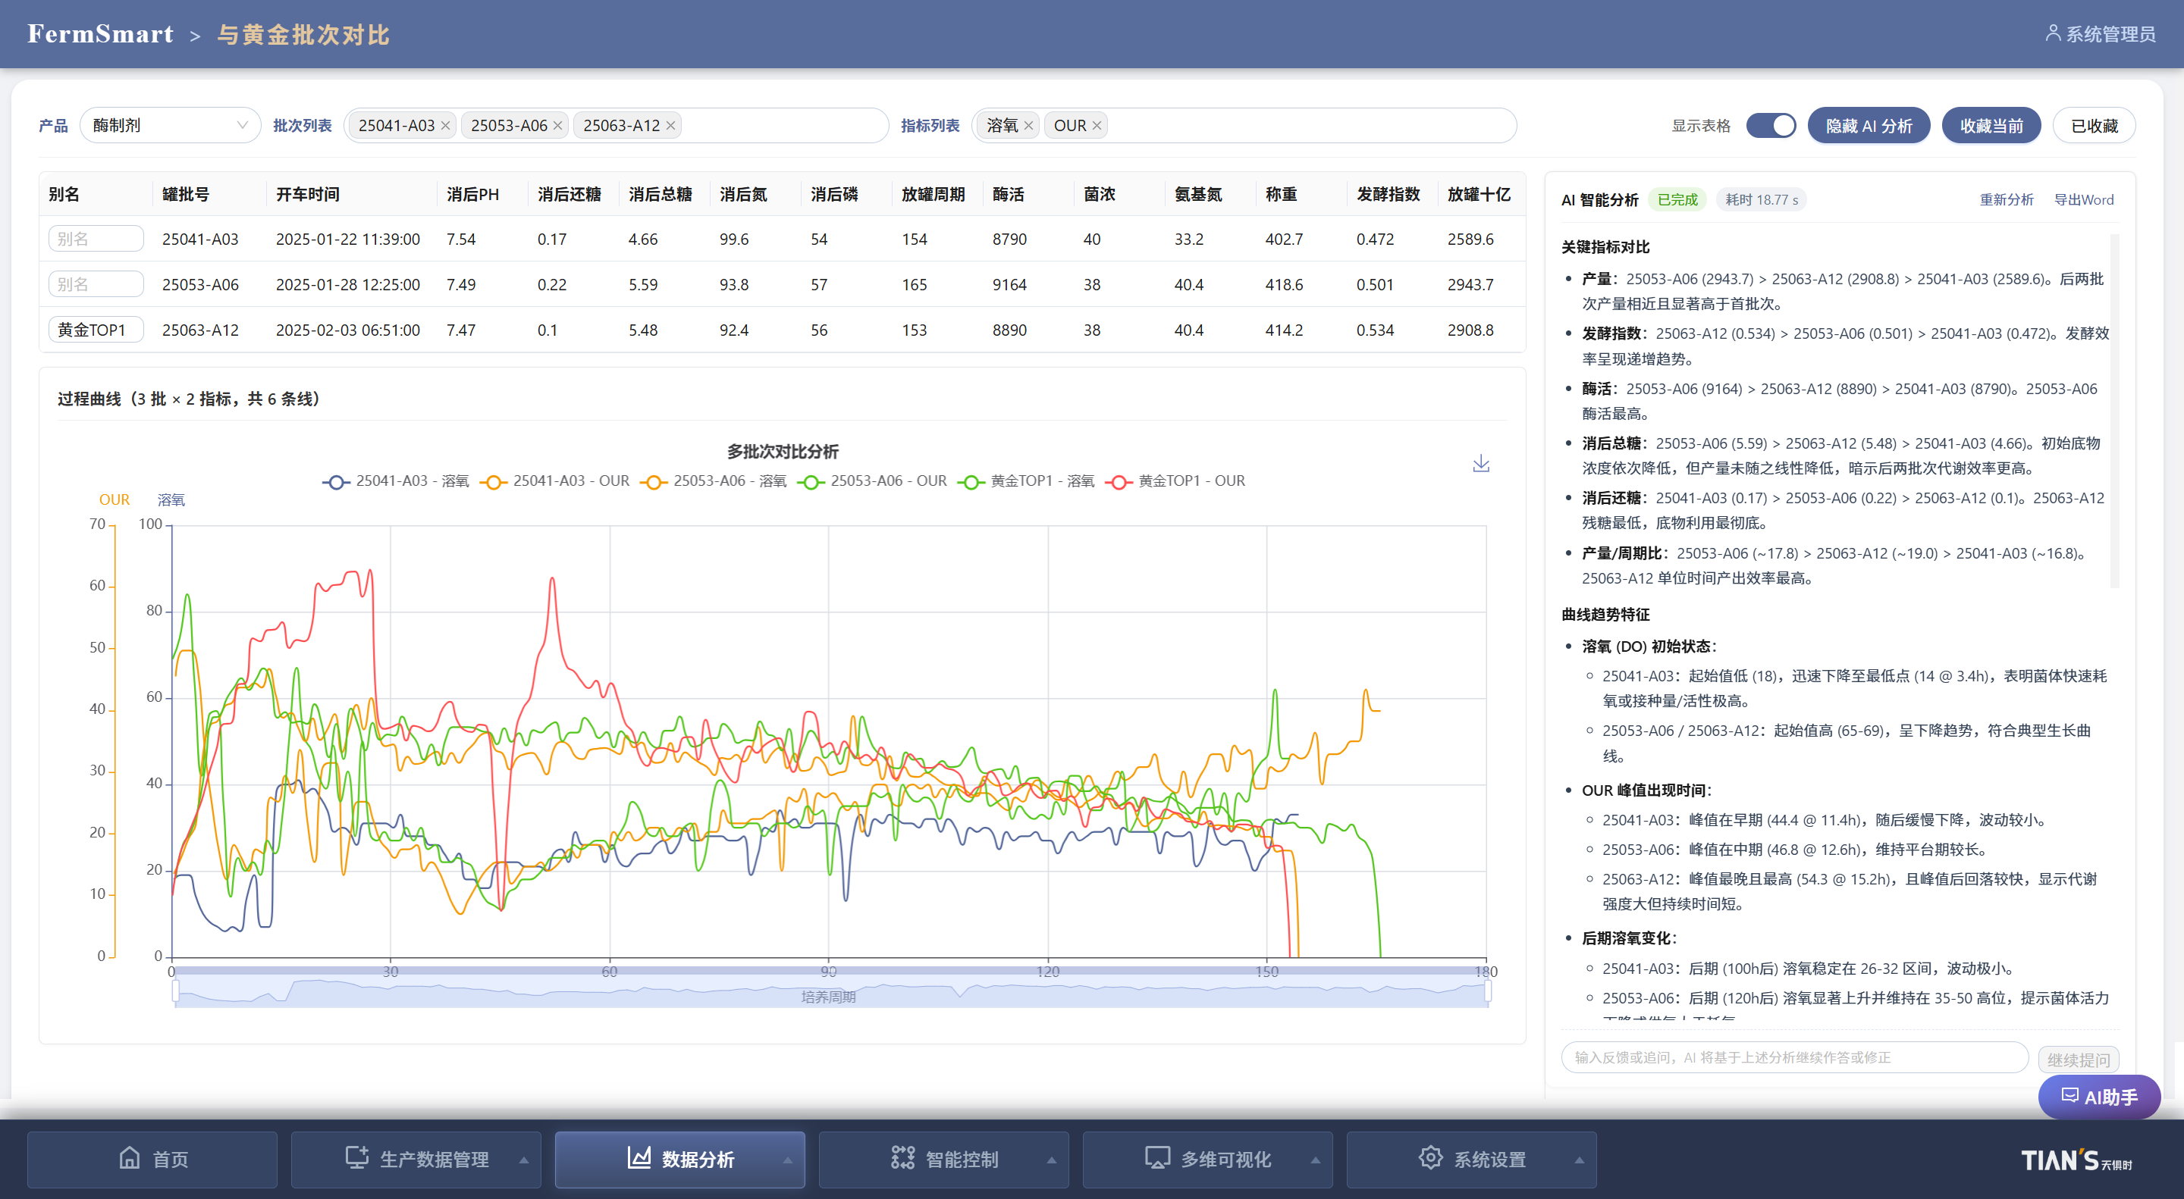Open the 首页 home icon
2184x1199 pixels.
click(x=129, y=1157)
